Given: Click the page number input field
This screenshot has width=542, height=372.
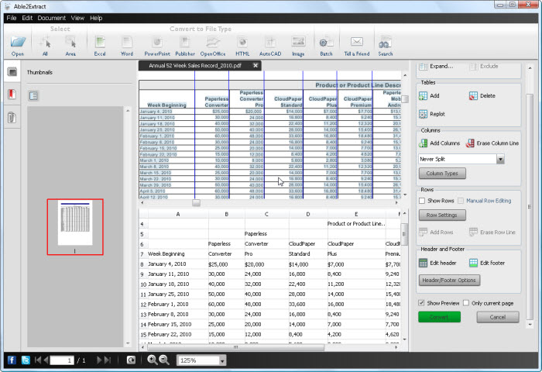Looking at the screenshot, I should click(x=62, y=360).
